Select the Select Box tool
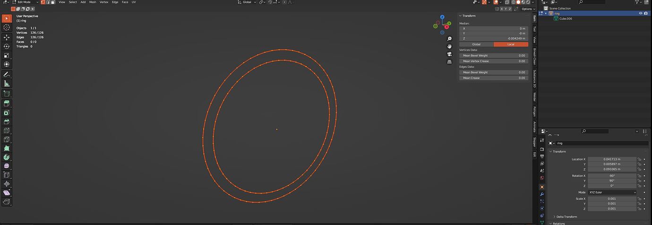652x225 pixels. [x=7, y=18]
